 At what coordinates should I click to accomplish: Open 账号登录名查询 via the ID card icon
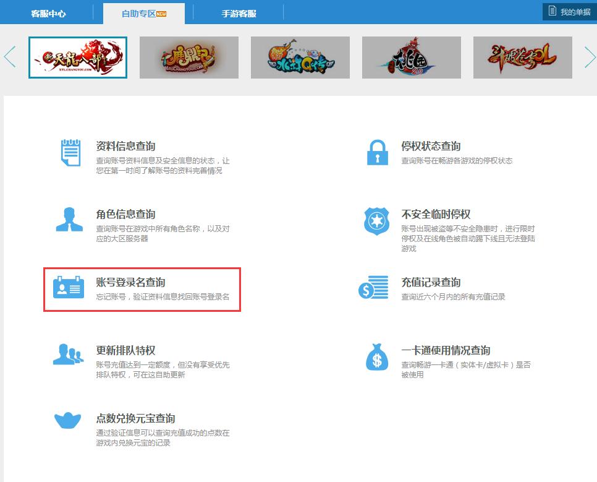click(x=69, y=289)
